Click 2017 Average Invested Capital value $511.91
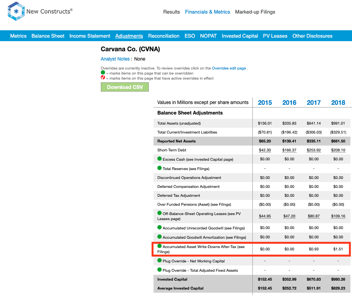 click(314, 288)
